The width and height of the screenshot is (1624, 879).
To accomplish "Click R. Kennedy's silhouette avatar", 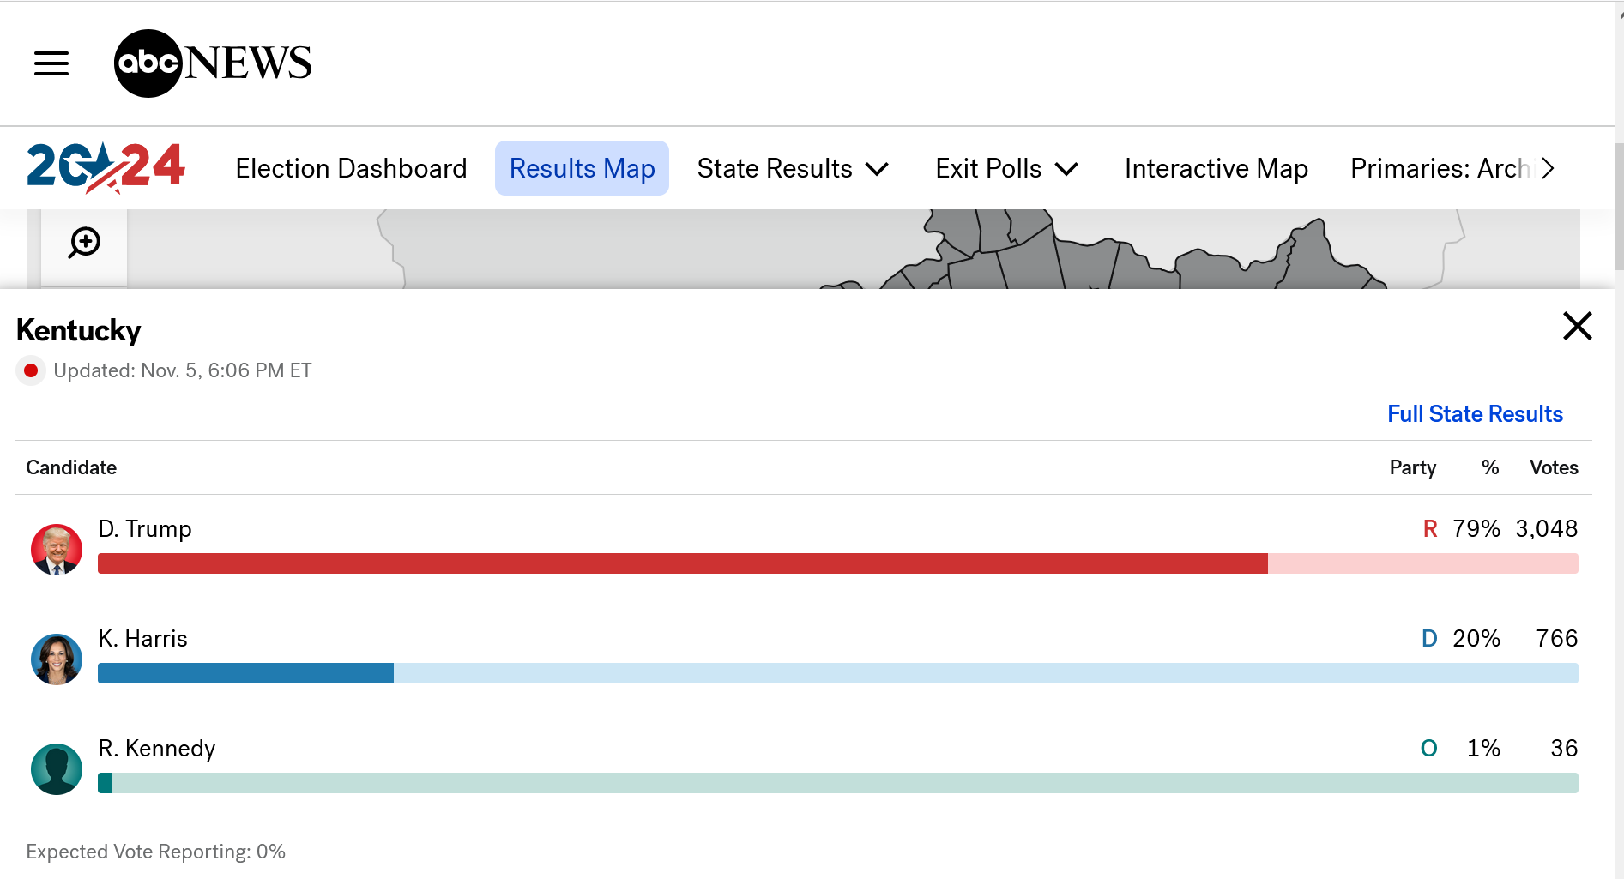I will (x=57, y=768).
